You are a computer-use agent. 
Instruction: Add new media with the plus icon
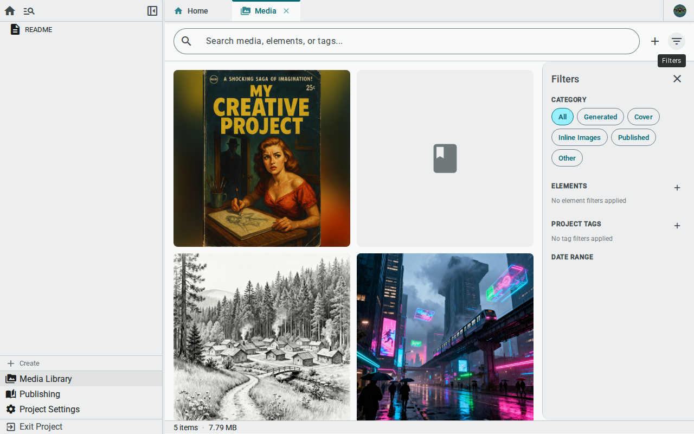(655, 41)
